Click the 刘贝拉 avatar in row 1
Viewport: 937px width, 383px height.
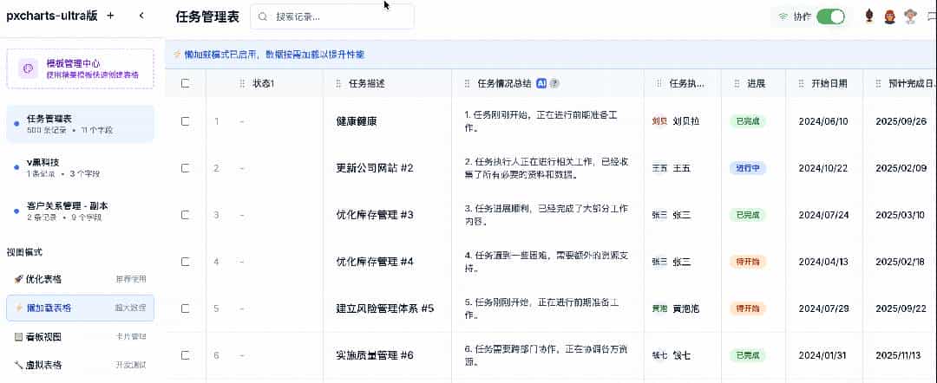(659, 121)
